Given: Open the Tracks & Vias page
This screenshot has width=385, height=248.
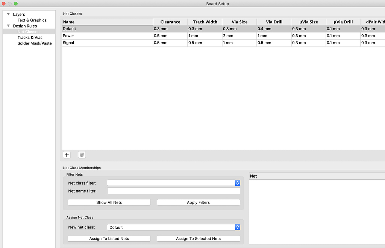Looking at the screenshot, I should (30, 38).
